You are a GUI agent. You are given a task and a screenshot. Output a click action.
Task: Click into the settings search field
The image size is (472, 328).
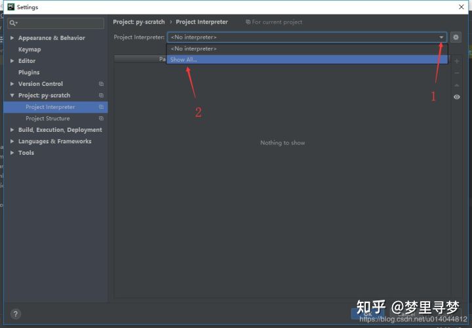[x=56, y=23]
